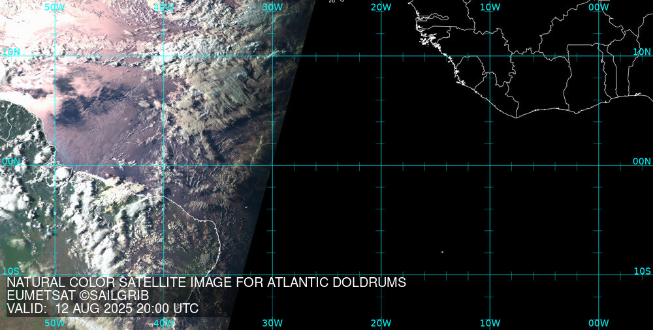The width and height of the screenshot is (653, 330).
Task: Select the 00N label on the dark night side
Action: pos(642,161)
